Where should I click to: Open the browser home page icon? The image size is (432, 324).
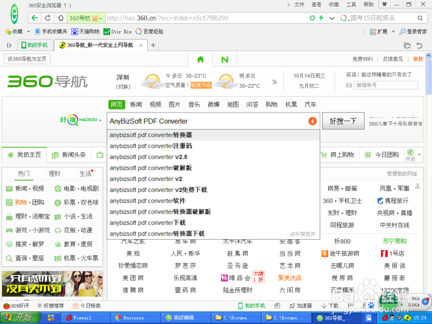point(61,18)
